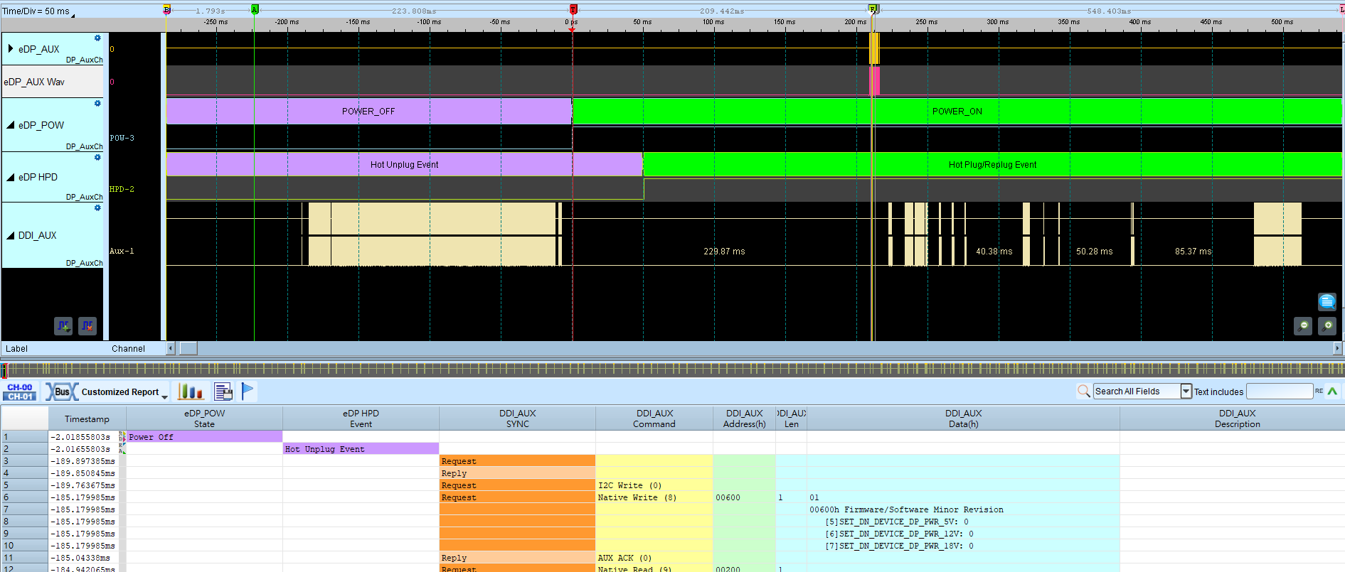The width and height of the screenshot is (1345, 572).
Task: Open the statistics bar chart icon
Action: coord(191,392)
